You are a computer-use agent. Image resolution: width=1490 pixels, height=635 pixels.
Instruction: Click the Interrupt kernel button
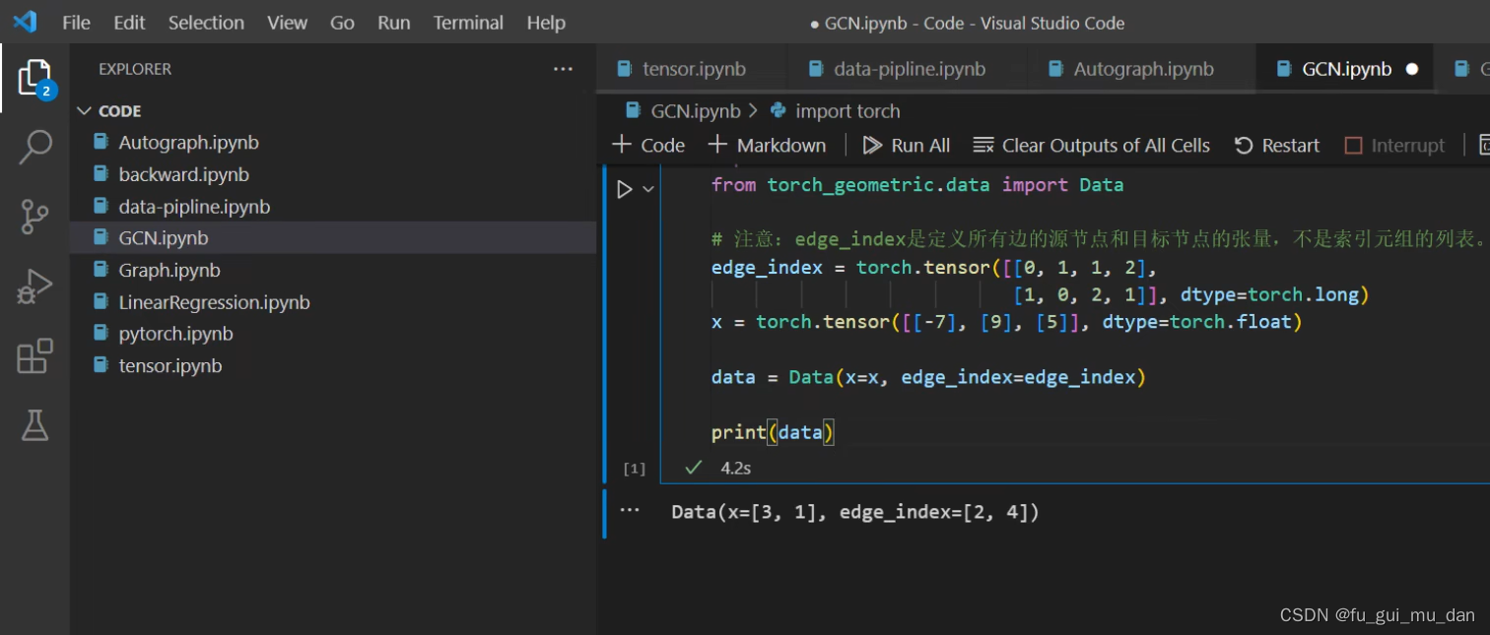1395,146
